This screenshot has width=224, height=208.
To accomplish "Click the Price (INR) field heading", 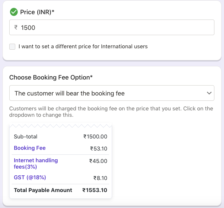I will (37, 12).
